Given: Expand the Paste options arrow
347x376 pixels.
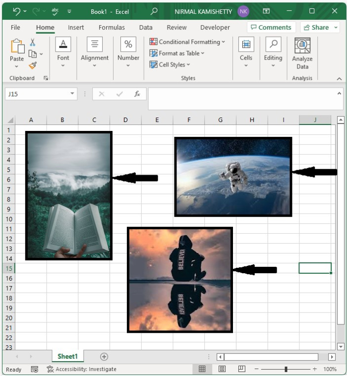Looking at the screenshot, I should pos(16,66).
